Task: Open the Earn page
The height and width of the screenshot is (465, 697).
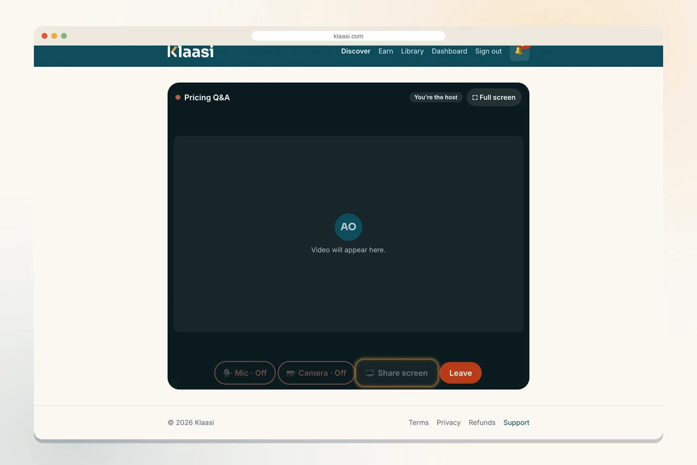Action: tap(386, 51)
